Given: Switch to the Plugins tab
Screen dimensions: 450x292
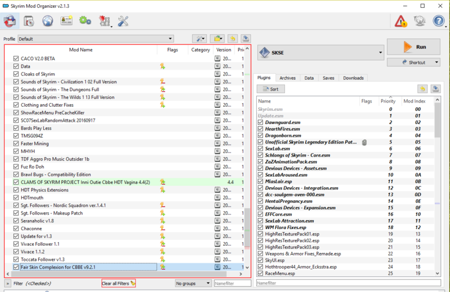Looking at the screenshot, I should (x=264, y=78).
